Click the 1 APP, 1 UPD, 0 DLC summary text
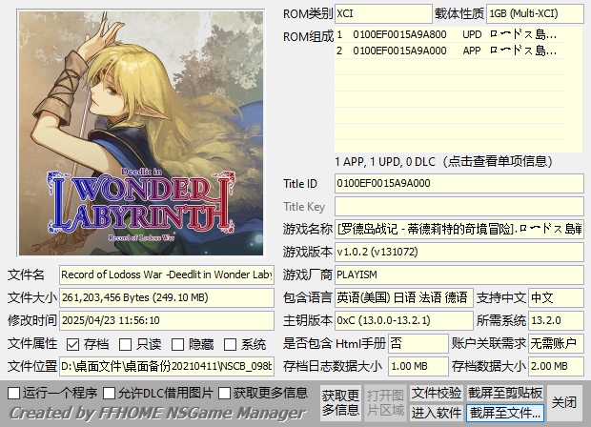The width and height of the screenshot is (591, 427). 443,162
